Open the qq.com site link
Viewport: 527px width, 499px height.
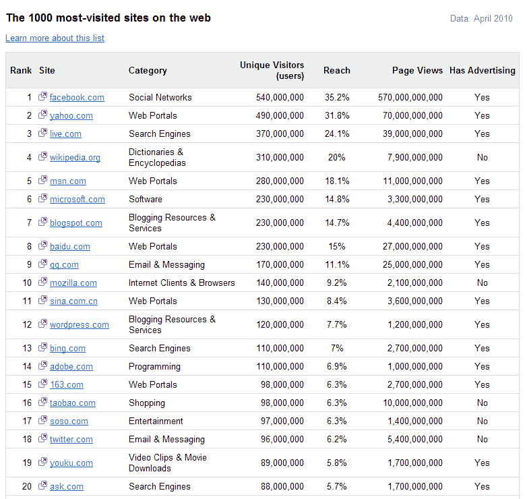click(x=64, y=264)
